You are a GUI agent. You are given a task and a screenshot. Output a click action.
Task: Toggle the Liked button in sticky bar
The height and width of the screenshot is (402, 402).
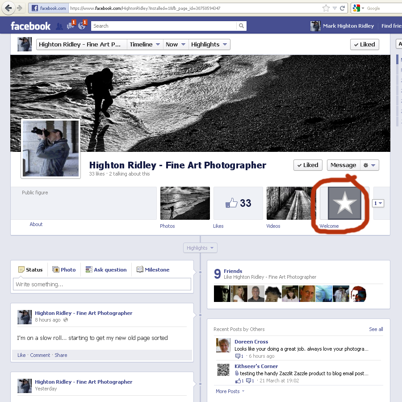coord(364,44)
